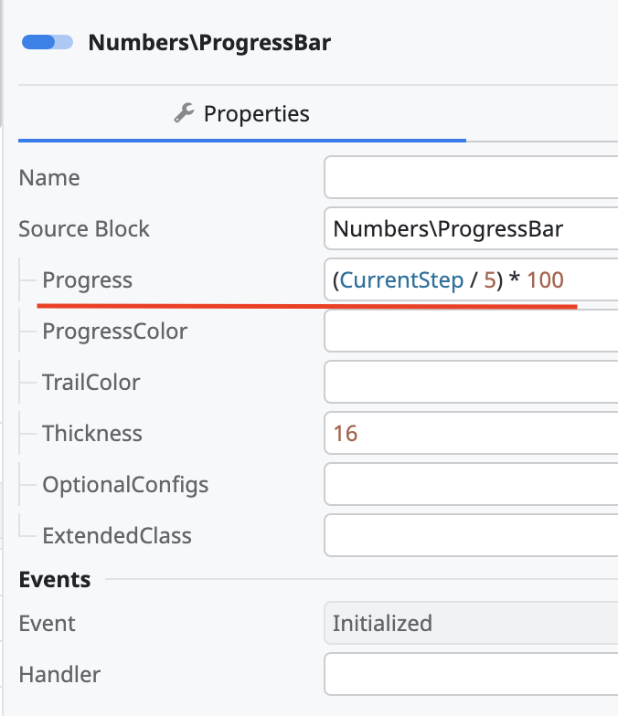Click the Handler input field

471,675
